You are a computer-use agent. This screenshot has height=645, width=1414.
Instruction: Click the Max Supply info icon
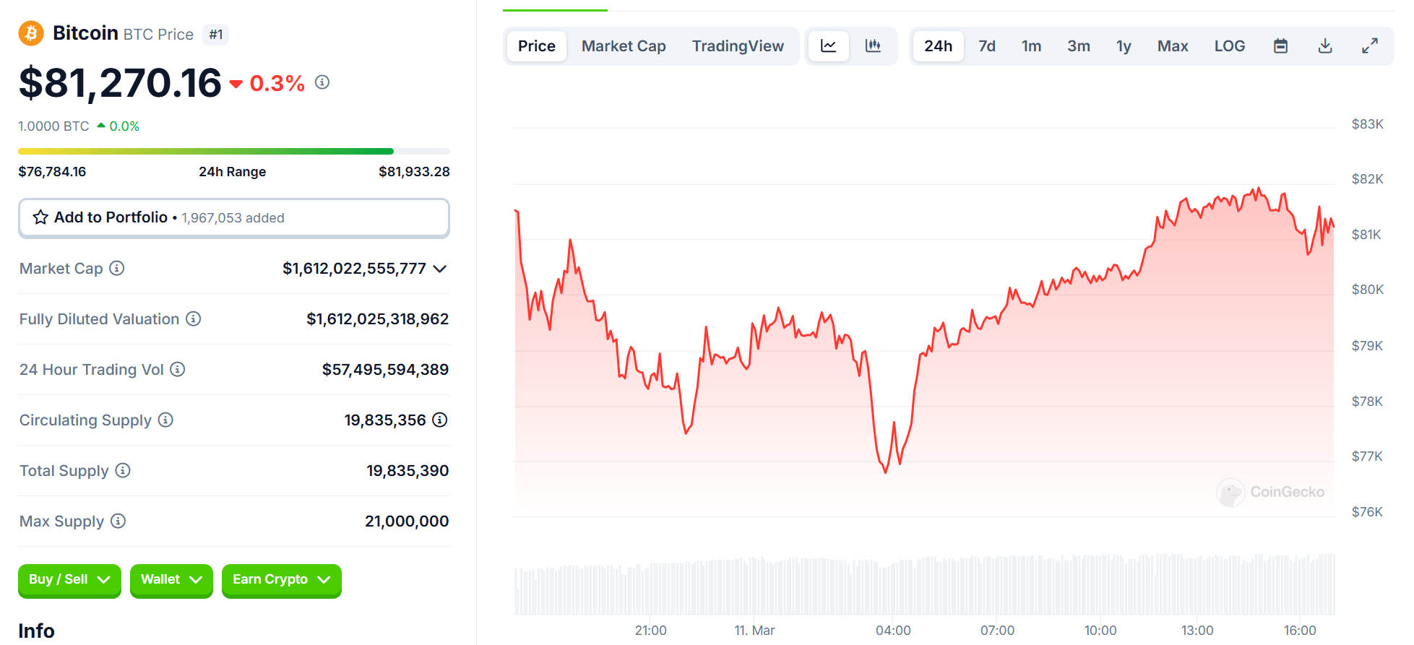[118, 521]
